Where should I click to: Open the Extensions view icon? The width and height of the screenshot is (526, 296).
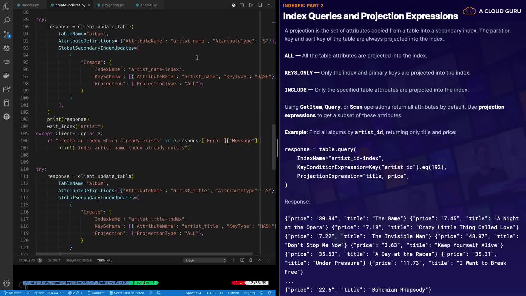point(7,89)
